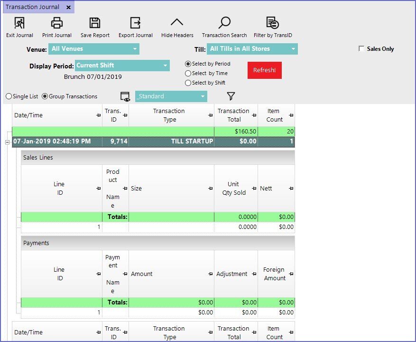Screen dimensions: 416x342
Task: Click the Save Report floppy disk icon
Action: click(x=95, y=23)
